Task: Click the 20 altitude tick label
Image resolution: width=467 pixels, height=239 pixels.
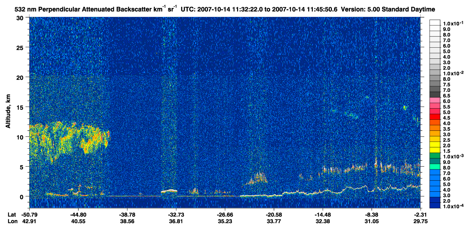Action: (20, 77)
